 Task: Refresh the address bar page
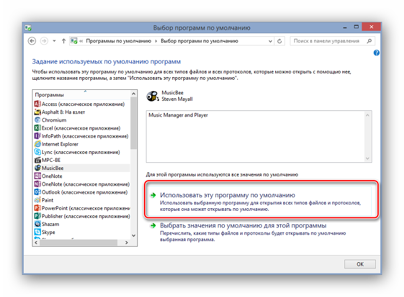(x=280, y=41)
